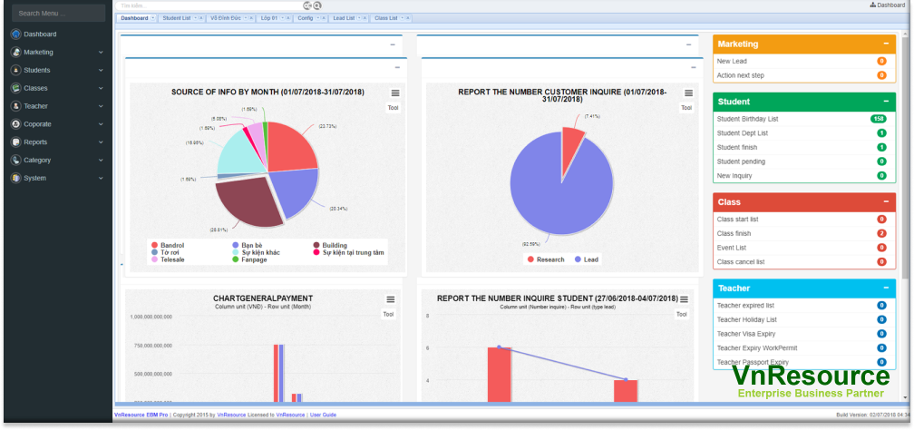Collapse the Marketing widget panel
The width and height of the screenshot is (914, 430).
(885, 44)
